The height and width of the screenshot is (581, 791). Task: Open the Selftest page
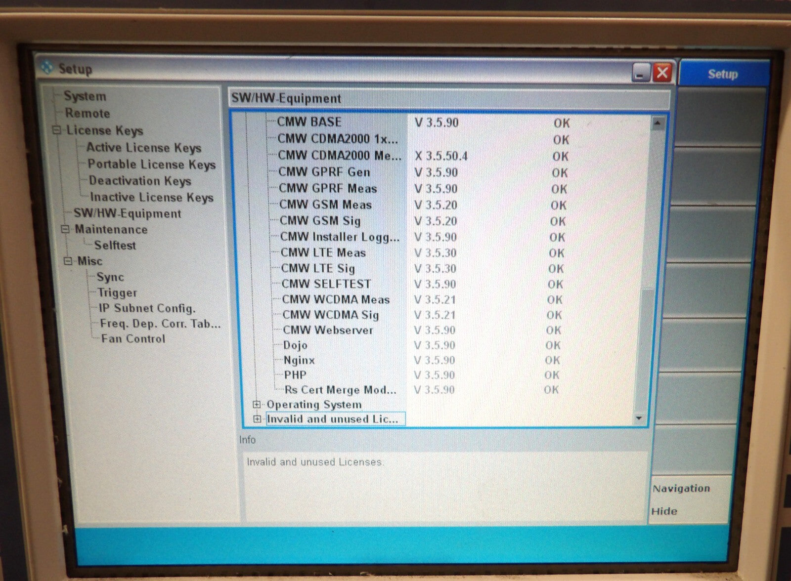tap(115, 245)
